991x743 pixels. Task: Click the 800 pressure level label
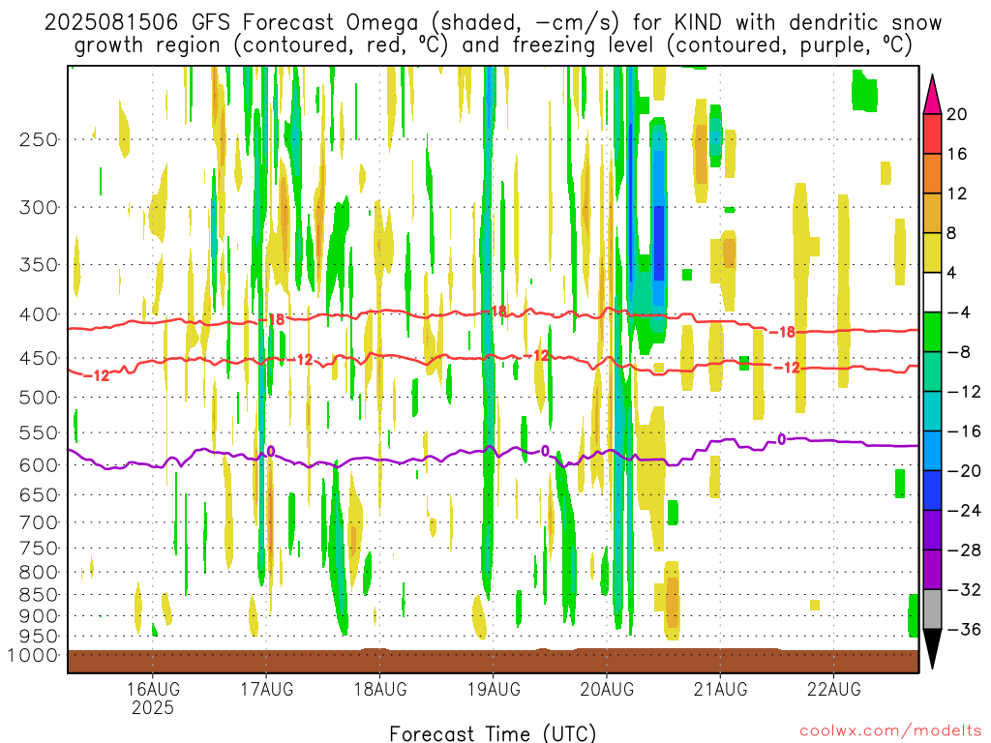[39, 573]
